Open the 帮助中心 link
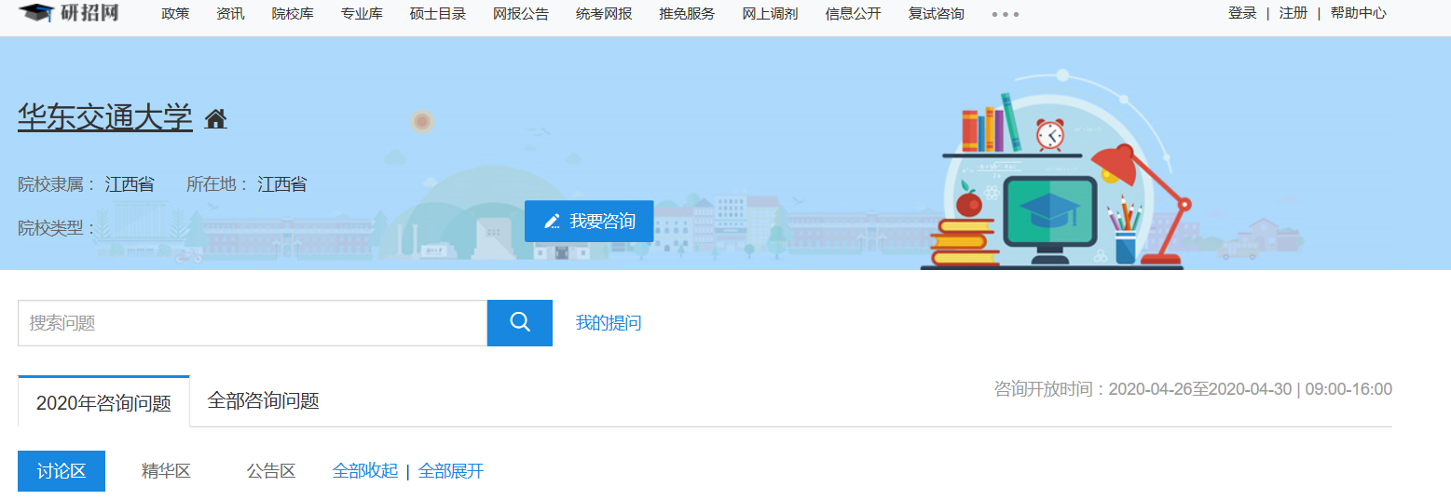This screenshot has width=1451, height=500. (x=1358, y=13)
